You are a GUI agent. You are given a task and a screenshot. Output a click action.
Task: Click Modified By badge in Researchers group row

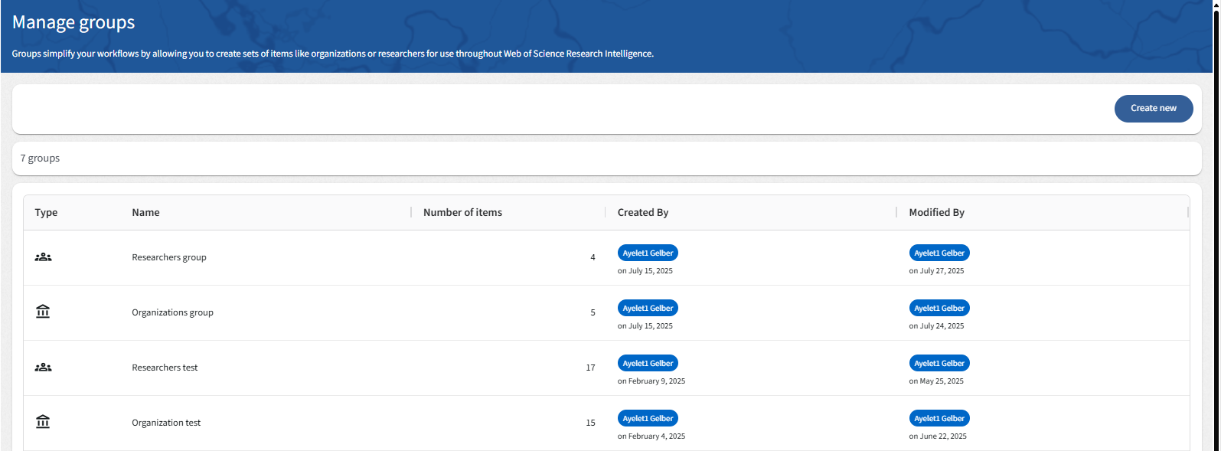point(939,253)
